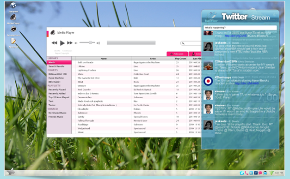
Task: Click the low-volume speaker icon
Action: pyautogui.click(x=76, y=43)
